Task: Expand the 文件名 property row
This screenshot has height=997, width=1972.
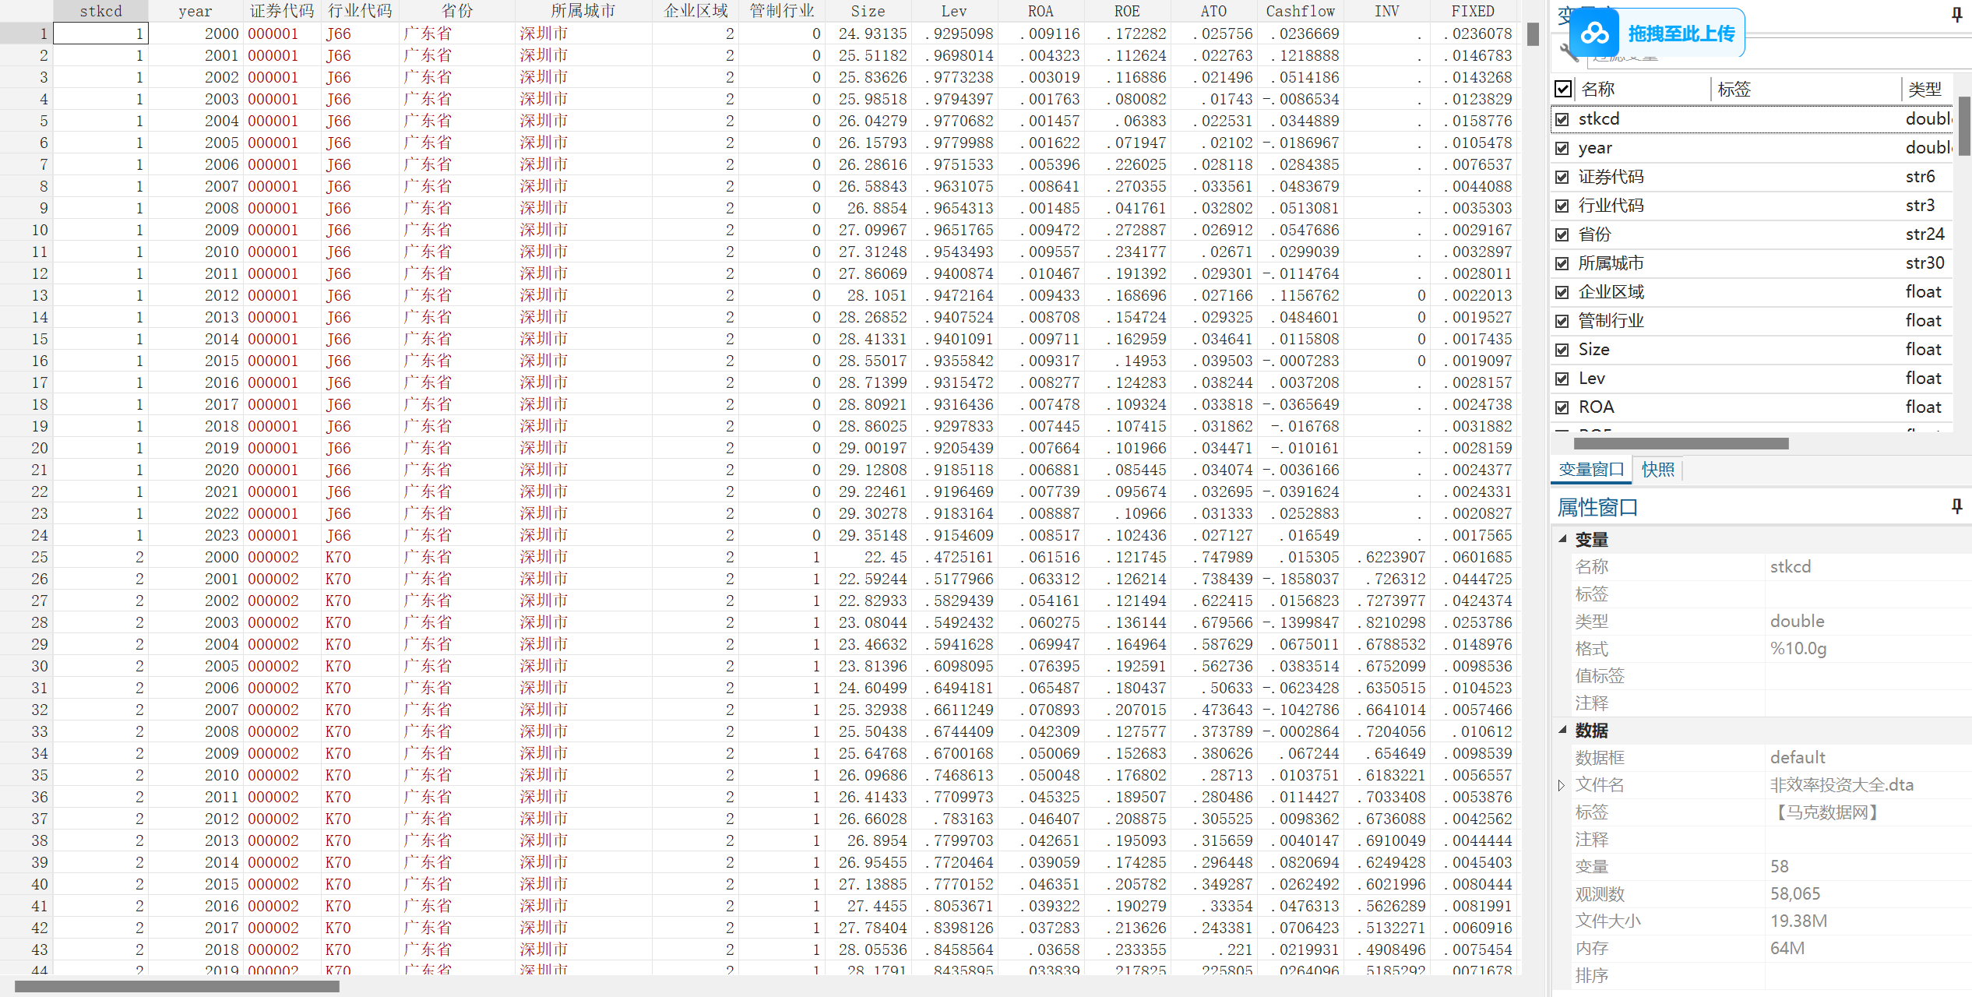Action: (x=1562, y=785)
